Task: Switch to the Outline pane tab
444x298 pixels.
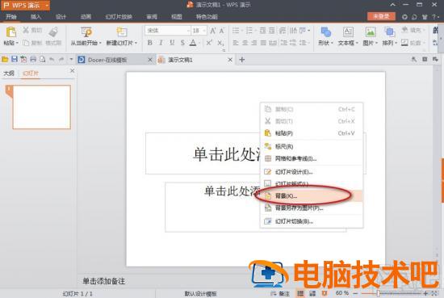Action: coord(9,73)
